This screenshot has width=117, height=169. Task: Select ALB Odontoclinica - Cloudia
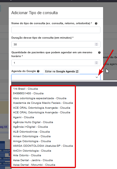(x=31, y=132)
